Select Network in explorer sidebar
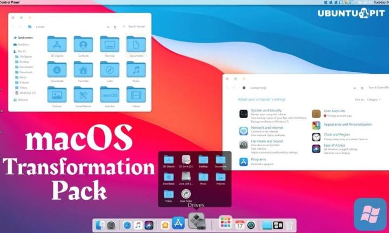Viewport: 389px width, 233px height. point(21,100)
